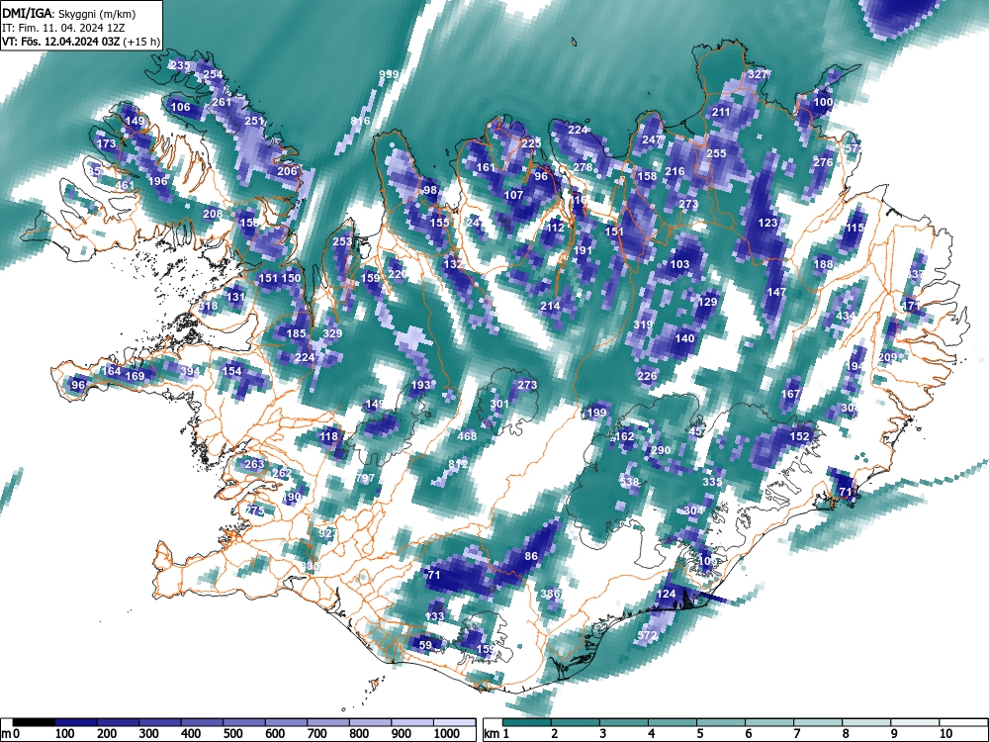This screenshot has width=989, height=742.
Task: Click the '5' label in the km legend
Action: (x=698, y=734)
